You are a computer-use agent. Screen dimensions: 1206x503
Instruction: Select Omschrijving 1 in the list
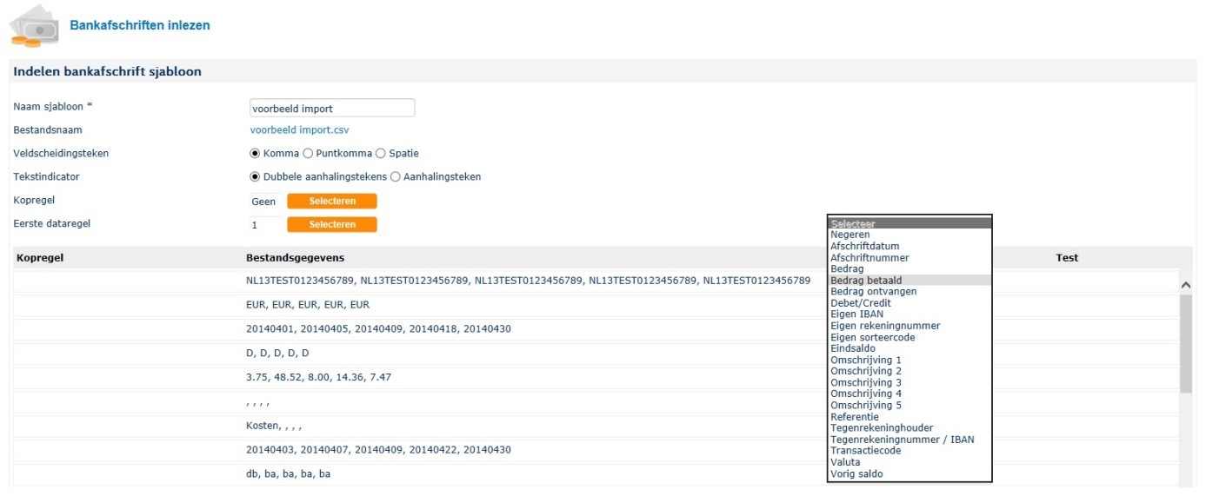[x=865, y=360]
